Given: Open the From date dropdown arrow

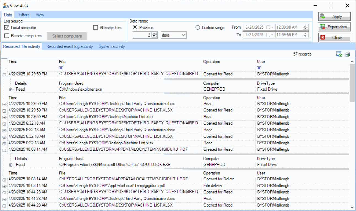Looking at the screenshot, I should [273, 27].
